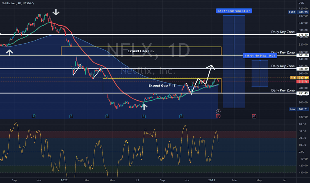Click the 251.43 horizontal line price tag
Viewport: 310px width, 183px height.
tap(303, 93)
